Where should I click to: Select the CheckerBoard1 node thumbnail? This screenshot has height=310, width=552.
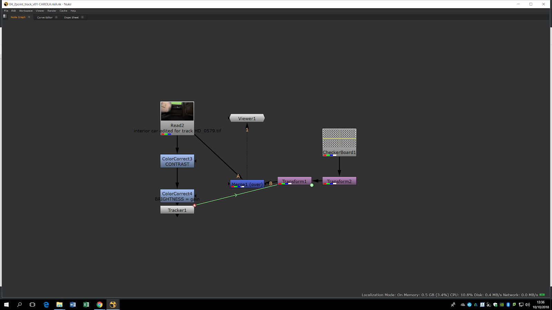pyautogui.click(x=339, y=138)
